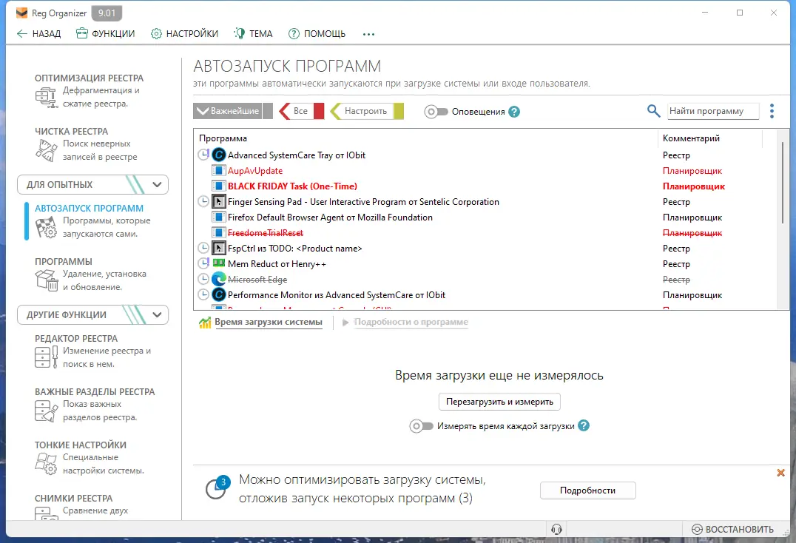Click ВОССТАНОВИТЬ in status bar
This screenshot has width=796, height=543.
[x=732, y=529]
